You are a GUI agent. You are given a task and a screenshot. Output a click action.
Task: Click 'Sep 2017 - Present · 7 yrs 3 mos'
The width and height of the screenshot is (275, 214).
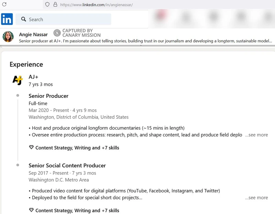click(63, 173)
